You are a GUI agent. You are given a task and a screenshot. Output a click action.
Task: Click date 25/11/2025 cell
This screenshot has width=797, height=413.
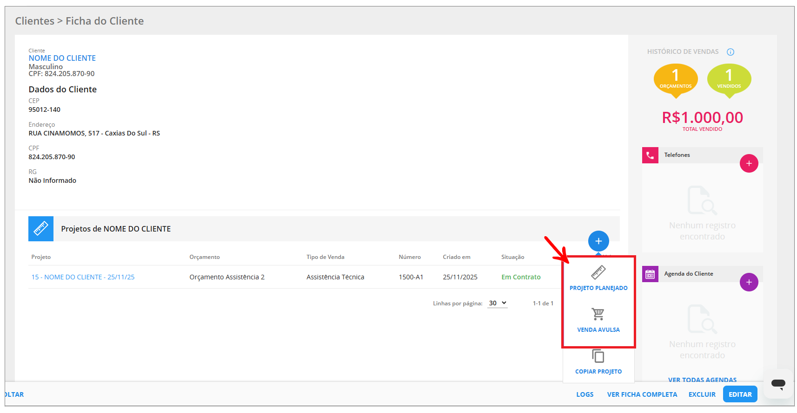(460, 277)
